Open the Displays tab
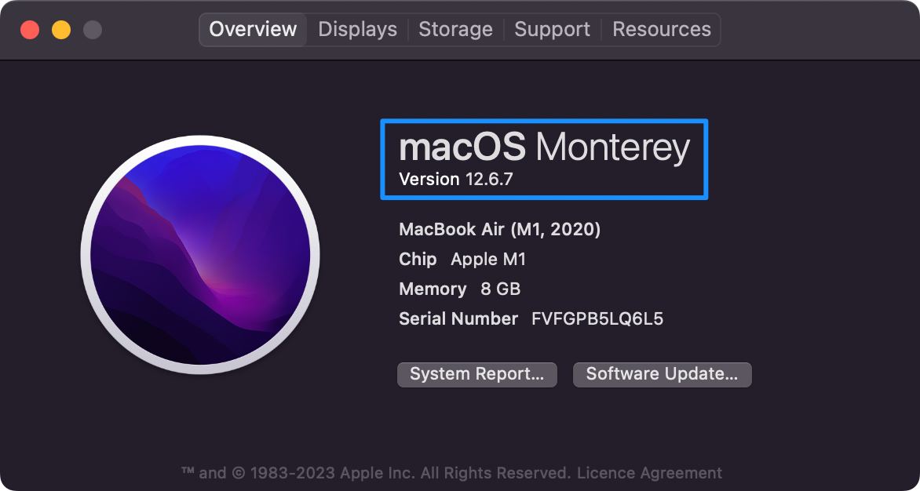The image size is (920, 491). click(357, 29)
